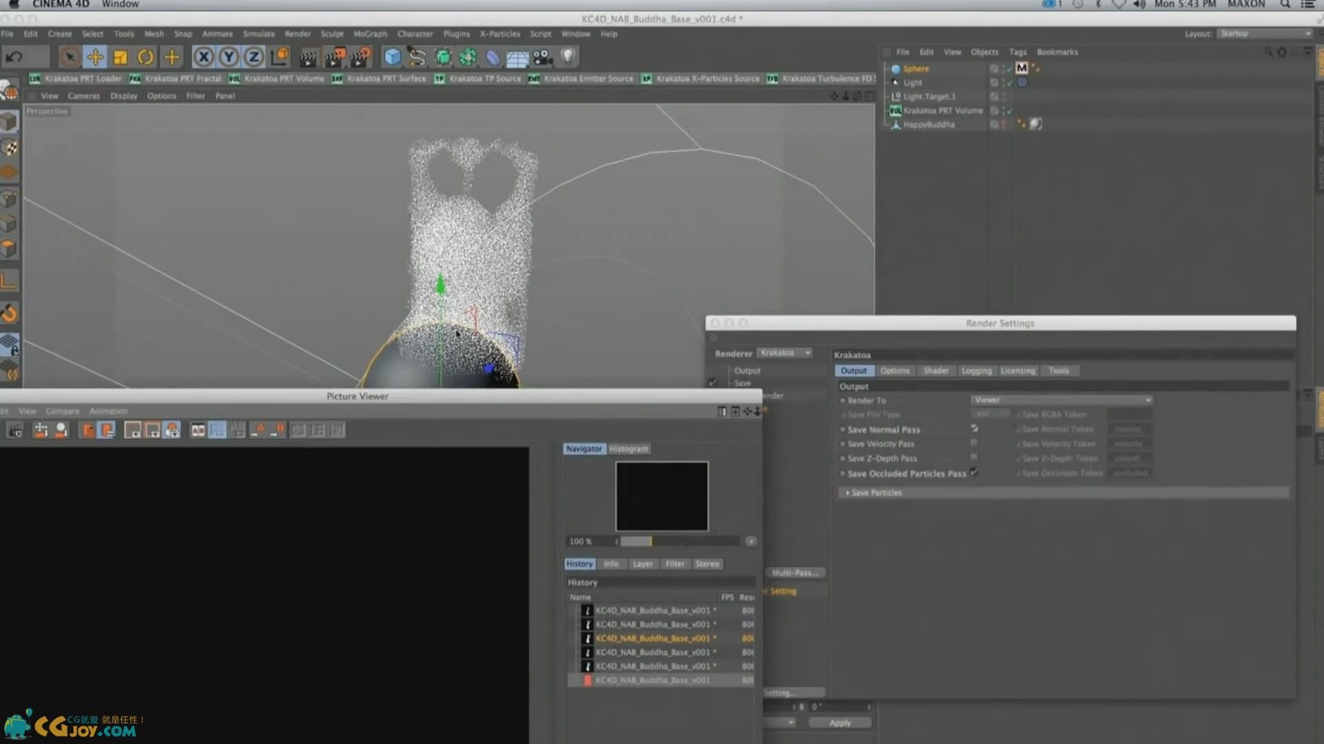Open Object Manager Tags menu
Screen dimensions: 1324x744
(x=1018, y=52)
